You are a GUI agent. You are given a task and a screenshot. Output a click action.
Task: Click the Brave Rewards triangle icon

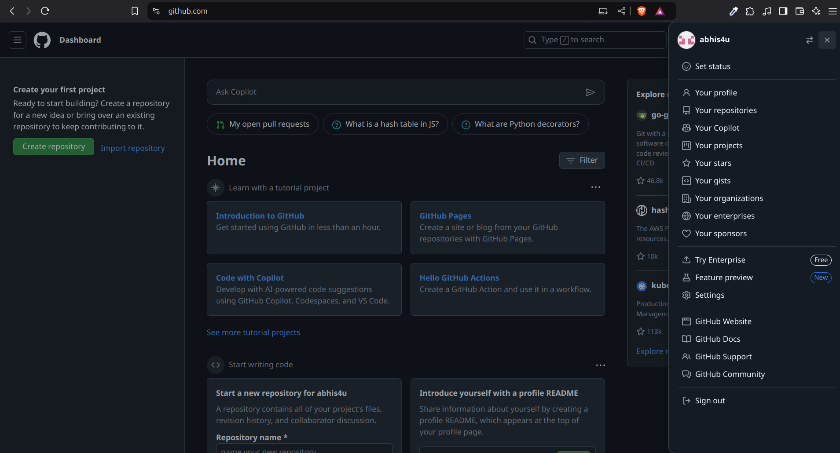660,11
